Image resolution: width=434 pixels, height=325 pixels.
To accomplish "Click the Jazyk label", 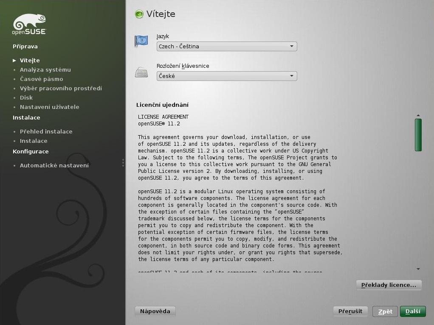I will click(163, 36).
